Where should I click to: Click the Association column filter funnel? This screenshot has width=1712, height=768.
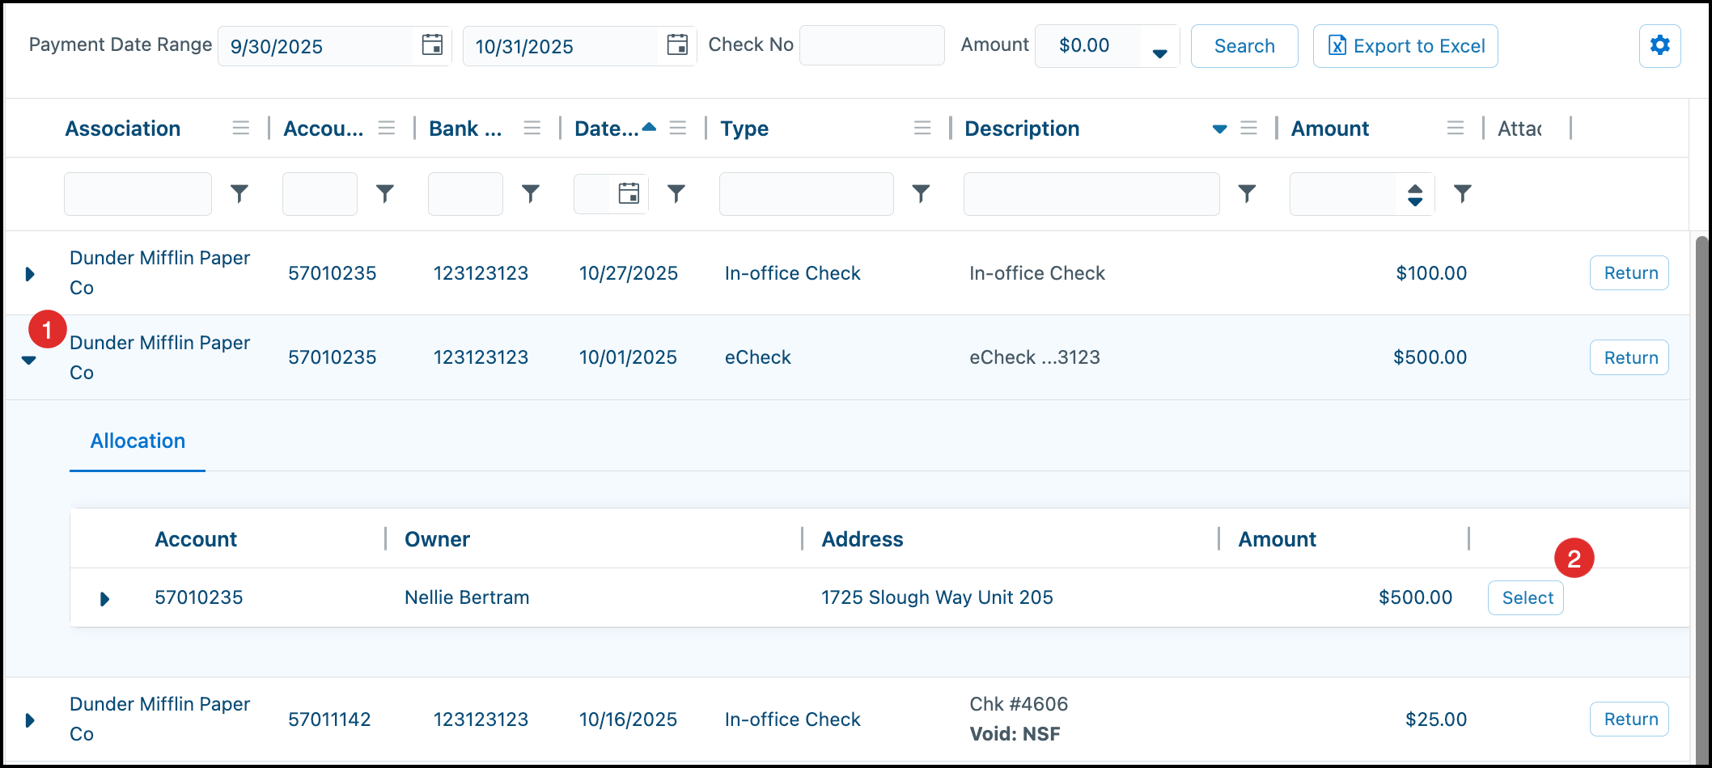tap(239, 193)
